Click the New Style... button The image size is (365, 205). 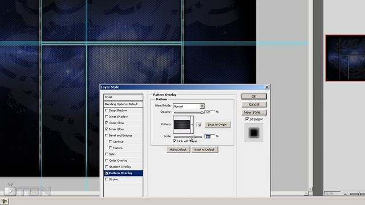pos(254,112)
